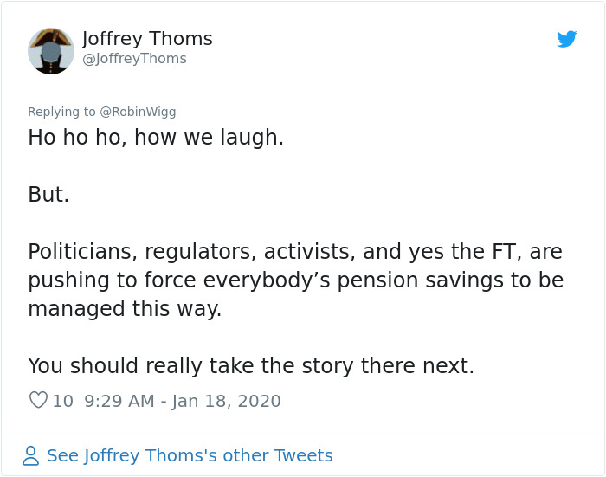
Task: Click the line starting with 'Politicians, regulators, activists'
Action: point(294,252)
